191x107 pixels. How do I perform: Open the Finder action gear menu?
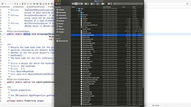93,4
